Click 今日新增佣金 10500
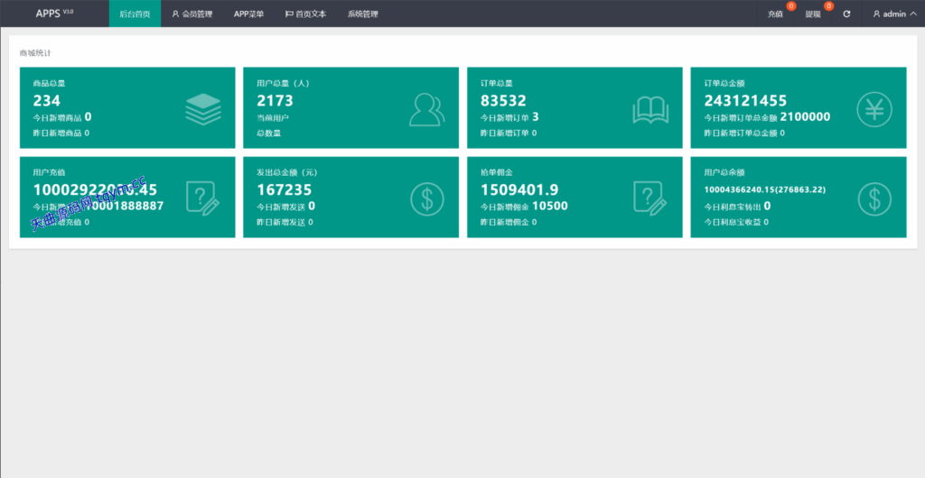 tap(524, 206)
